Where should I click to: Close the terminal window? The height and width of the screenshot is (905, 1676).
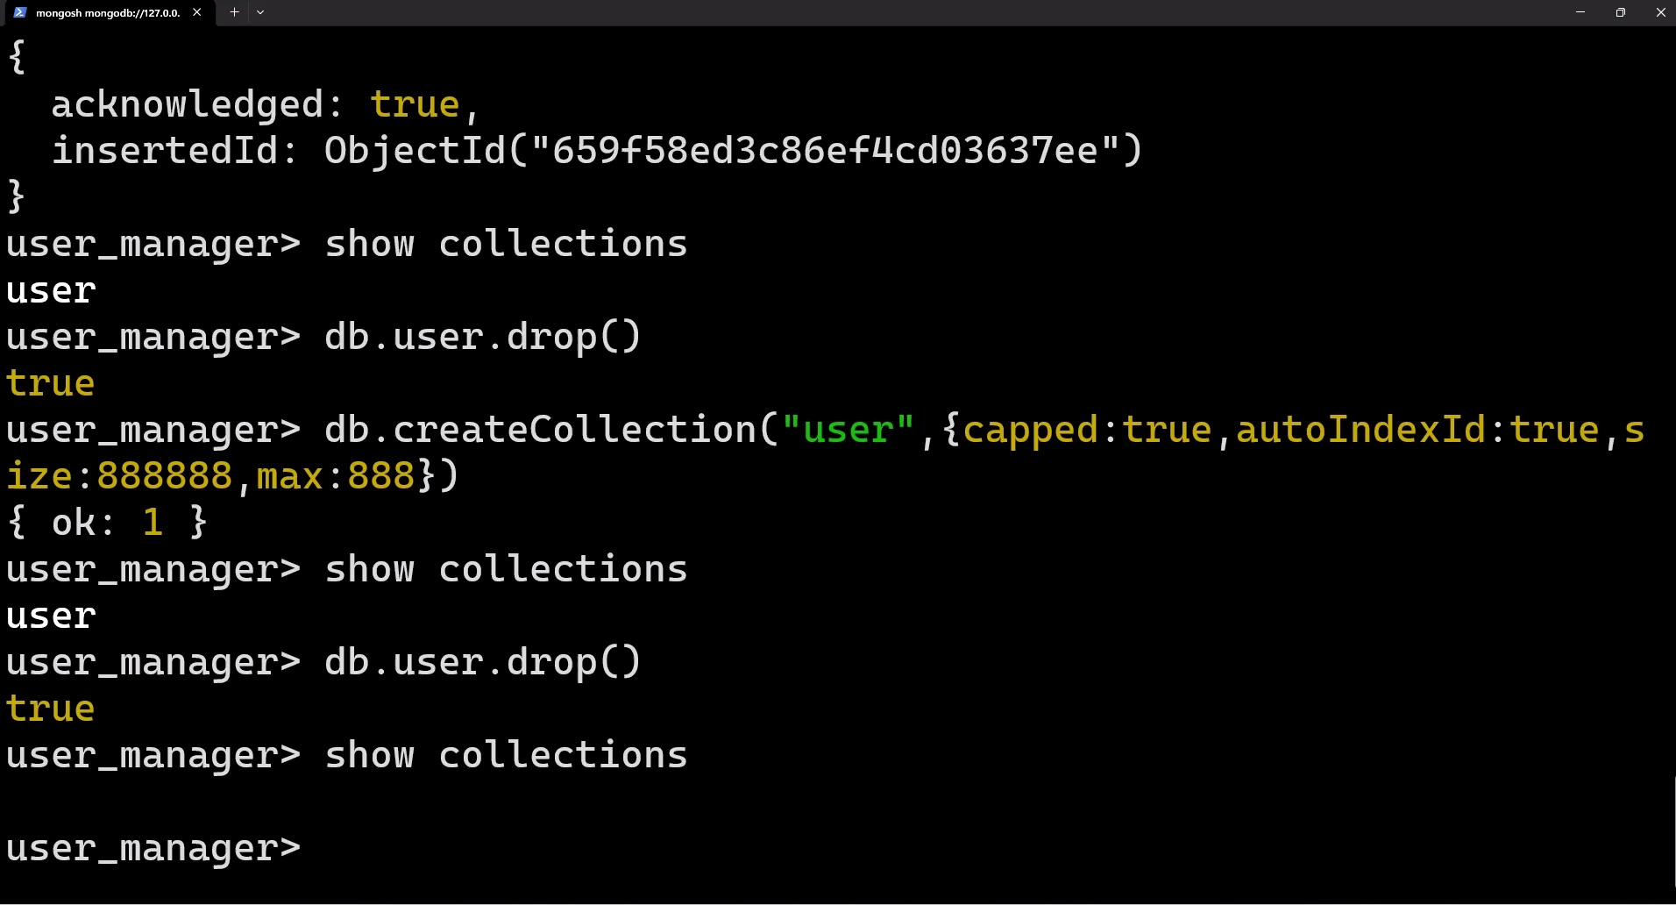[1660, 12]
